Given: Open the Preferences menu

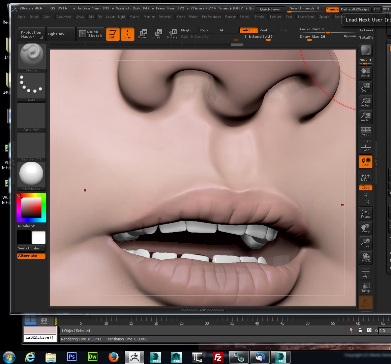Looking at the screenshot, I should (211, 17).
